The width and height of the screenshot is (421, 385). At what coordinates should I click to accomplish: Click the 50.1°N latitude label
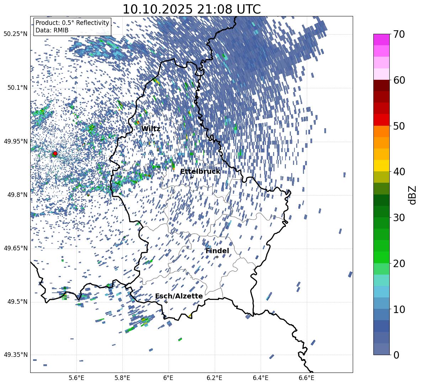coord(17,88)
